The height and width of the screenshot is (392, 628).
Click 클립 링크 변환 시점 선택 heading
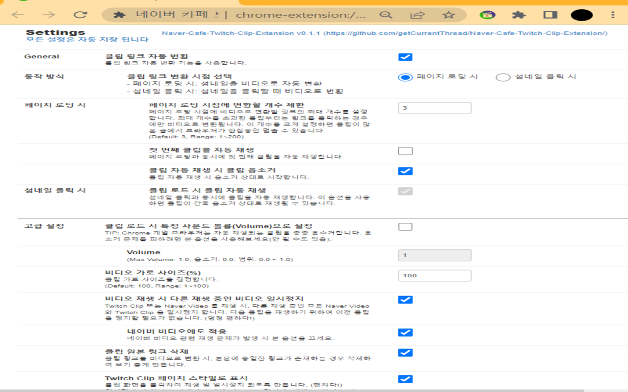pos(179,76)
